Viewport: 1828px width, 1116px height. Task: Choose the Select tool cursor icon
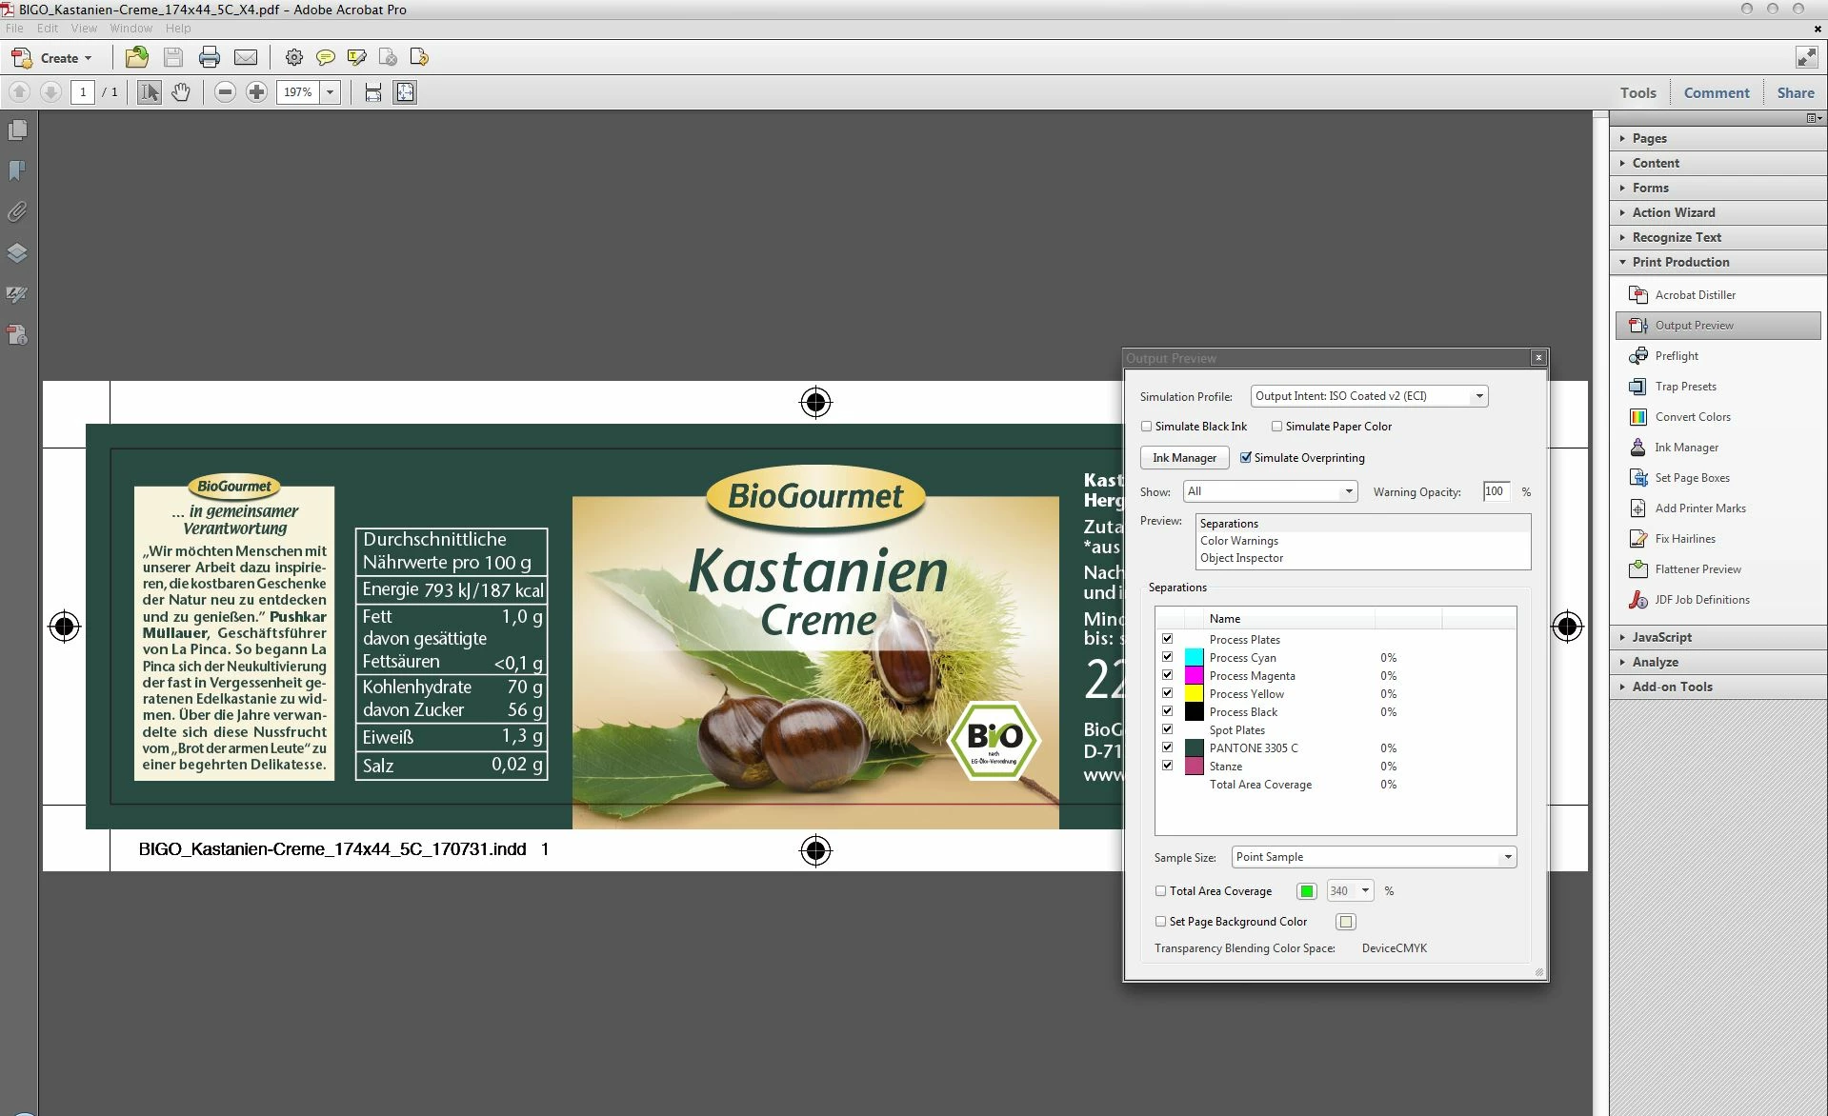point(150,92)
